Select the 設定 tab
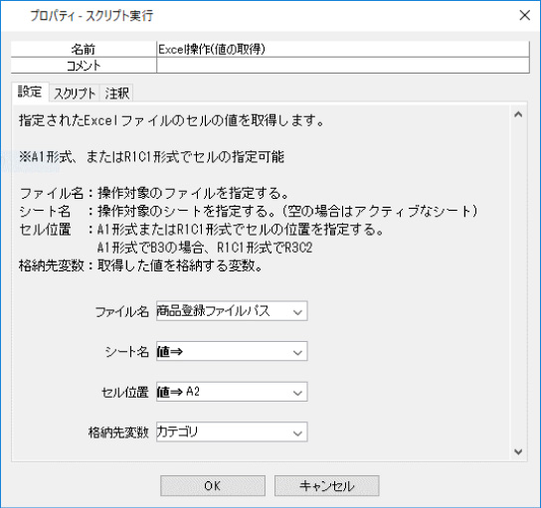Viewport: 541px width, 508px height. [x=30, y=92]
